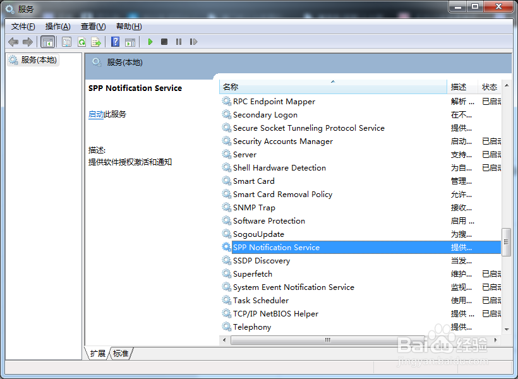Pause the service with the pause icon
The height and width of the screenshot is (379, 518).
(x=178, y=42)
